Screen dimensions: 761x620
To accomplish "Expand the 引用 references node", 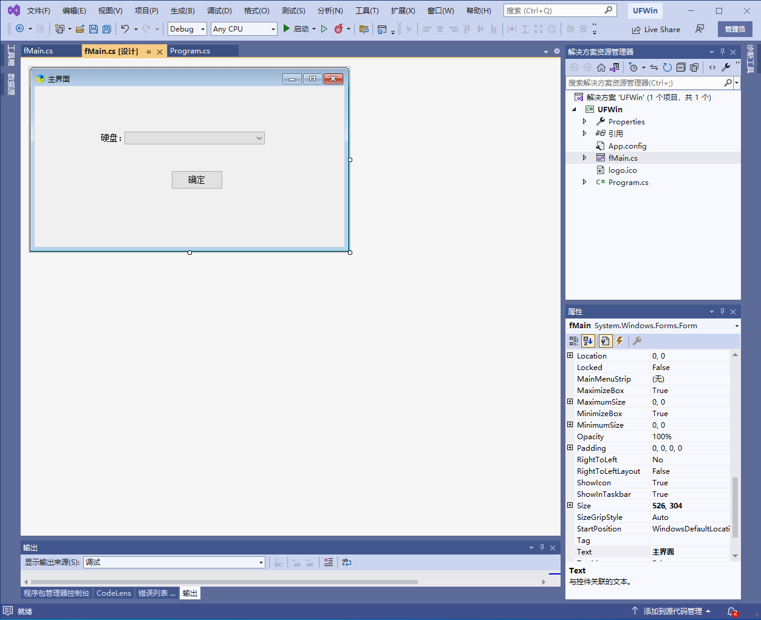I will (584, 133).
